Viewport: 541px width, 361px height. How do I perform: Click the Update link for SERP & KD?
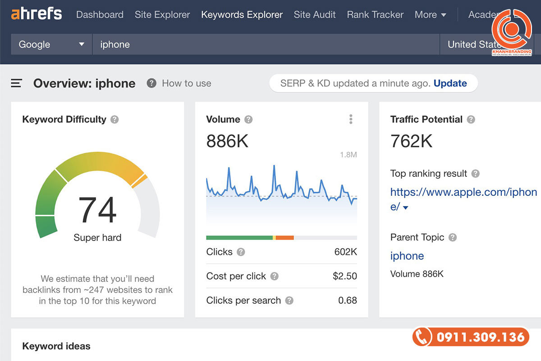tap(450, 83)
